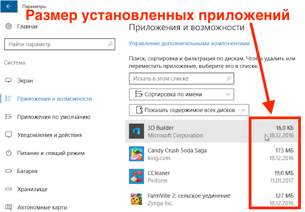Click the 11.01.2017 install date
The height and width of the screenshot is (212, 305).
coord(282,181)
